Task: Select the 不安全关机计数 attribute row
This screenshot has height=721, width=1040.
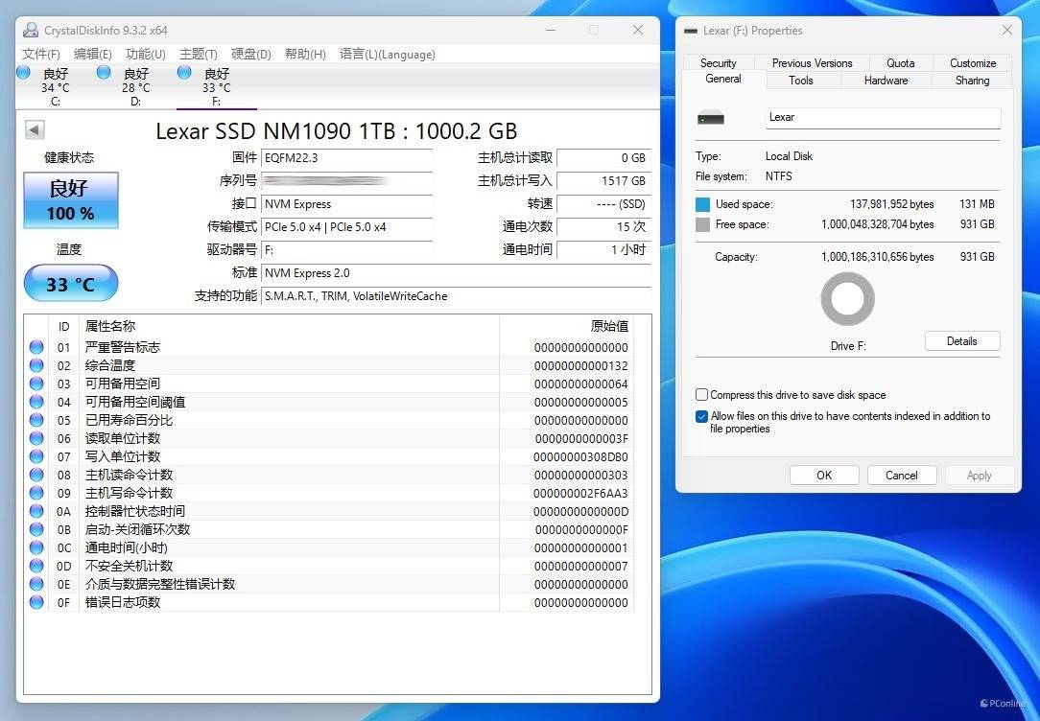Action: pyautogui.click(x=329, y=566)
